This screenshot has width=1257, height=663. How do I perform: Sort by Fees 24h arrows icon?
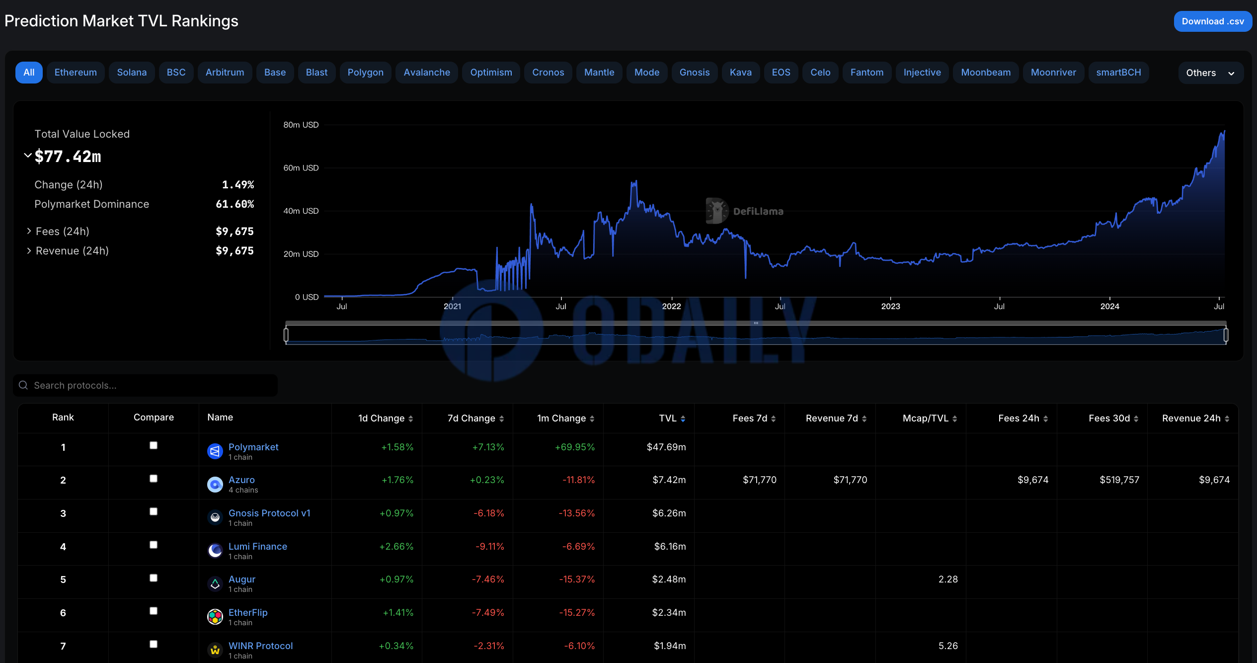(x=1045, y=419)
